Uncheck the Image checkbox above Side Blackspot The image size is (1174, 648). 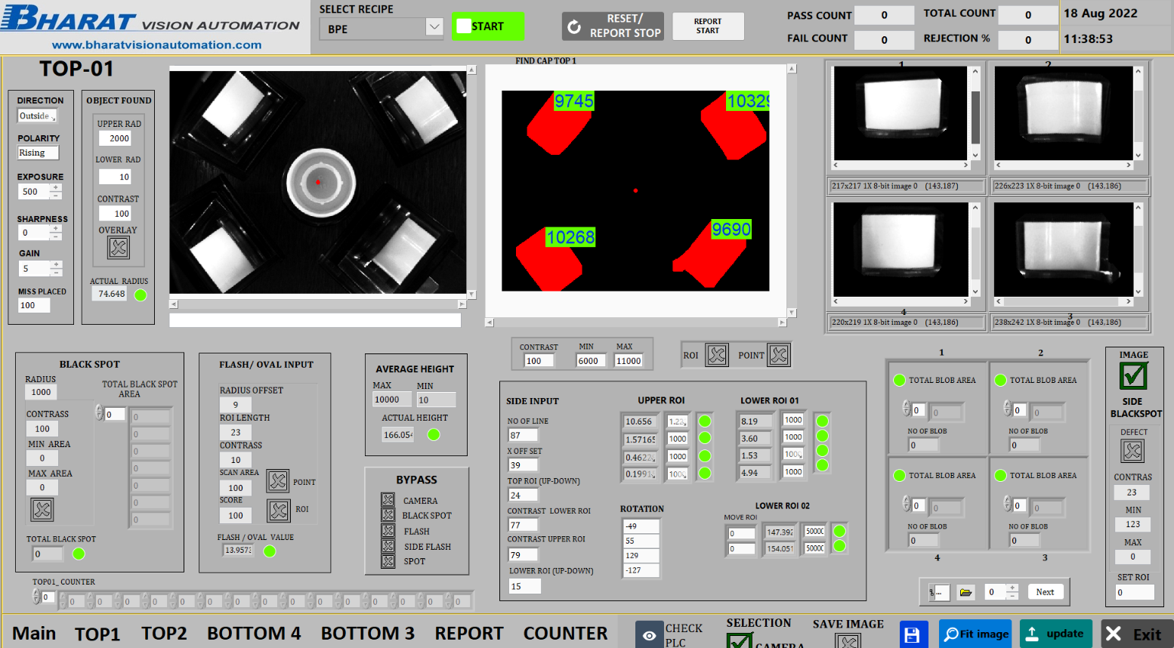pyautogui.click(x=1133, y=375)
